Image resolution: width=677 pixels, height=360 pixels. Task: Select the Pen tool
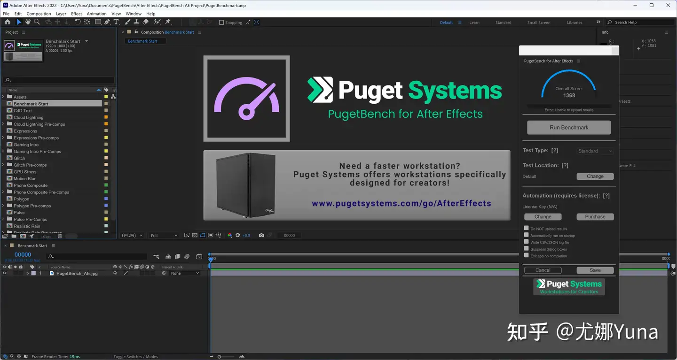[107, 22]
